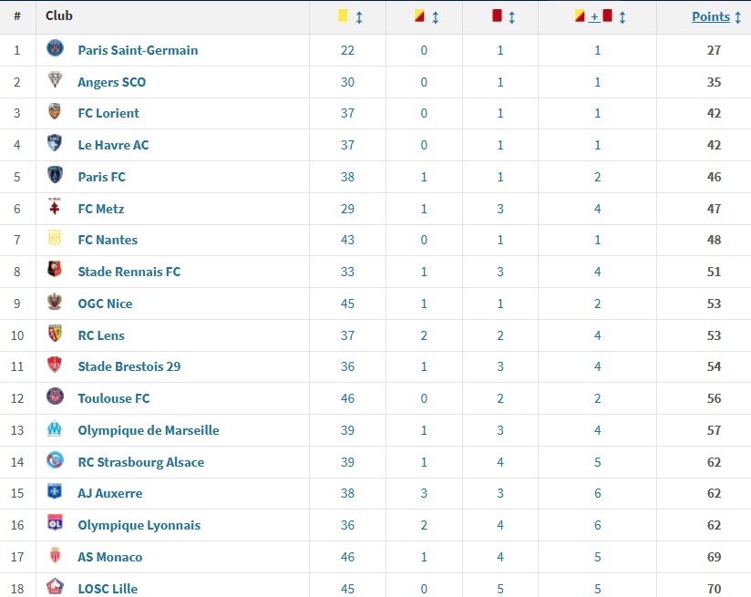
Task: Click the Stade Rennais FC crest
Action: [56, 270]
